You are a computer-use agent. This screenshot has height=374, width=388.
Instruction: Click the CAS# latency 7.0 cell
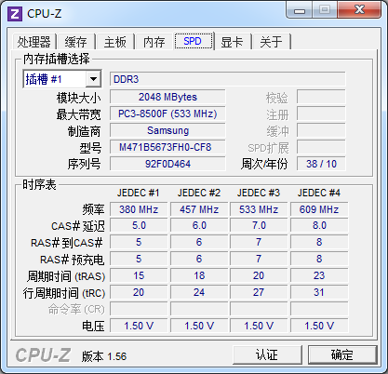click(259, 225)
